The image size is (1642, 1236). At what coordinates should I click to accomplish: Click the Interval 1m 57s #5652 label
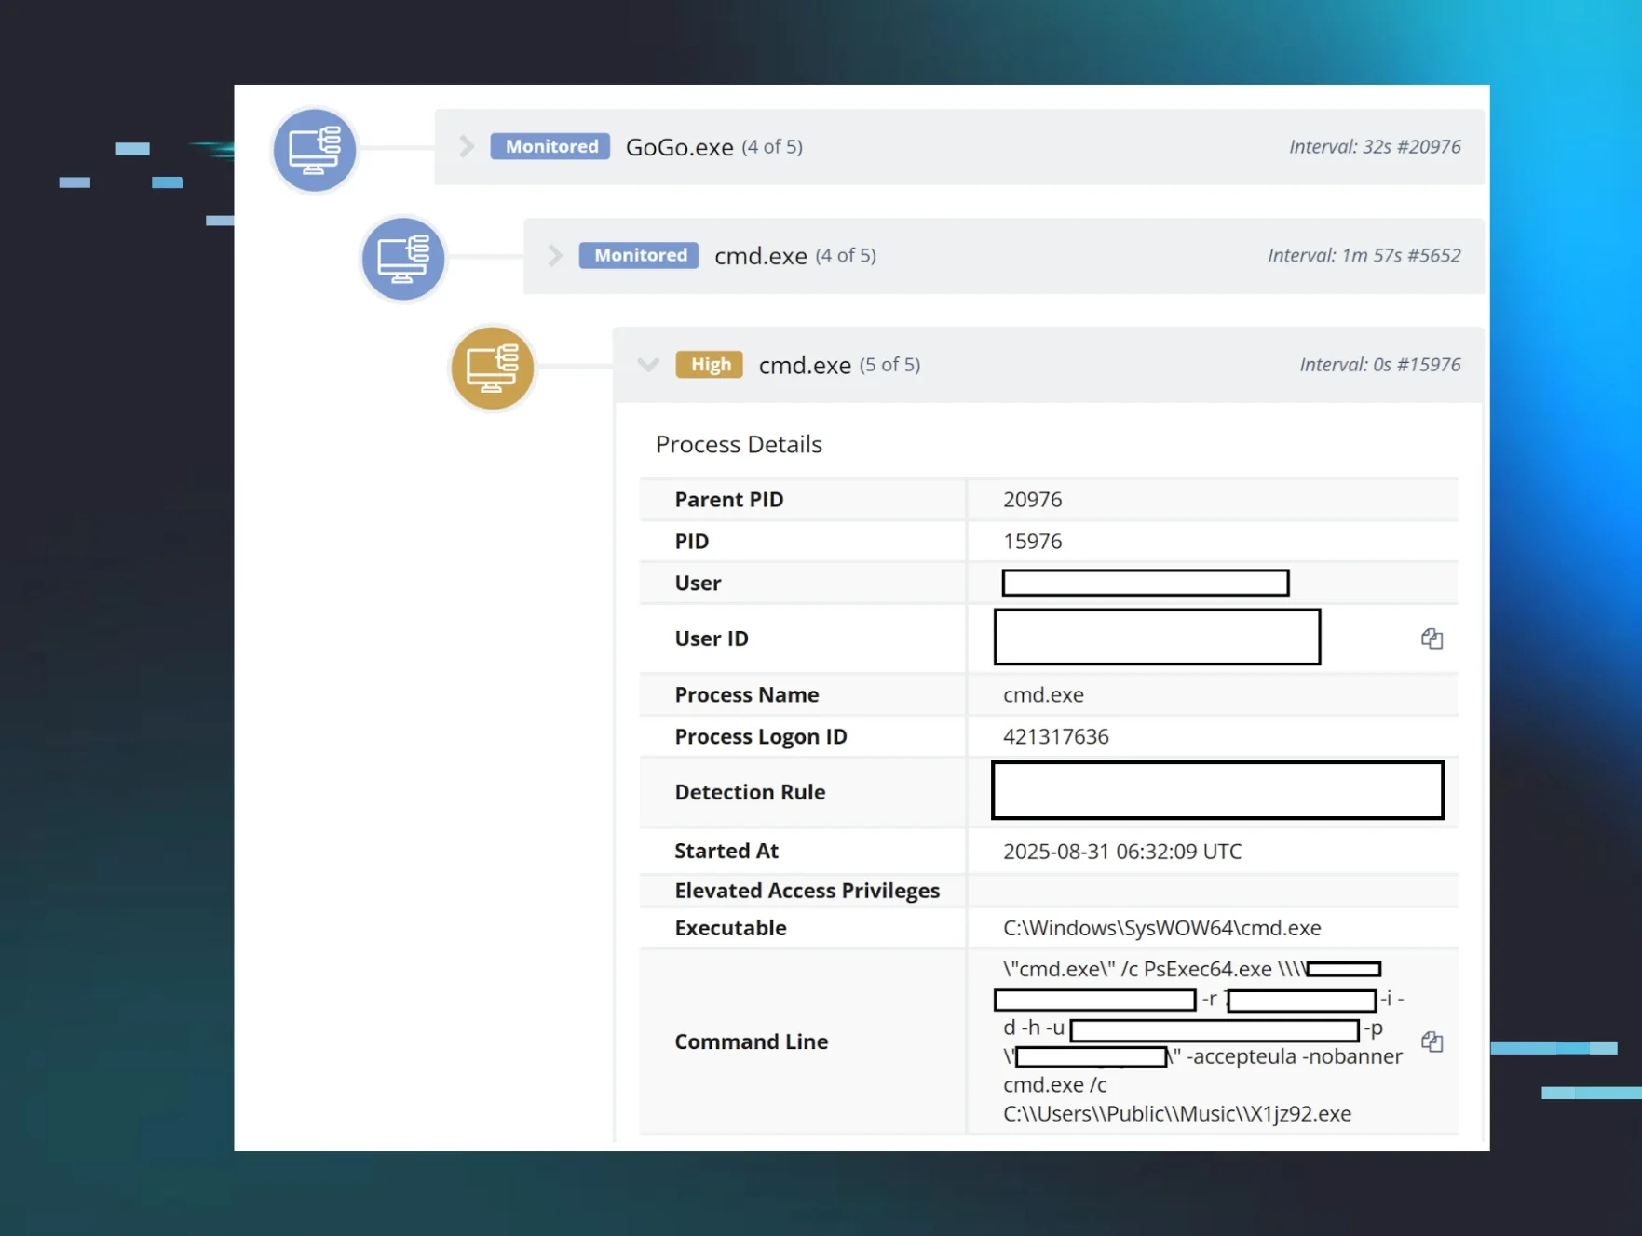(x=1364, y=256)
